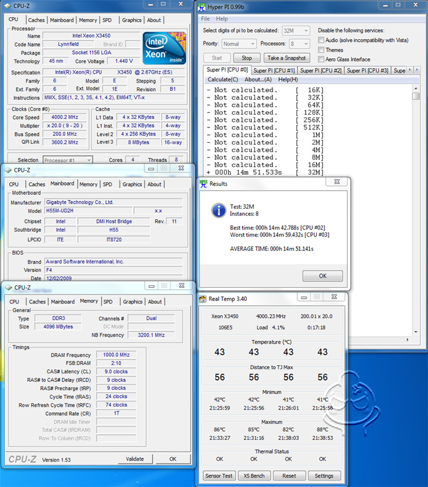This screenshot has height=487, width=428.
Task: Open the digits of pi 32M dropdown
Action: click(295, 31)
